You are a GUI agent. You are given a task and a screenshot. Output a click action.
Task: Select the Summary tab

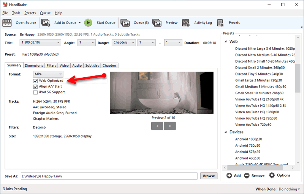[x=14, y=65]
